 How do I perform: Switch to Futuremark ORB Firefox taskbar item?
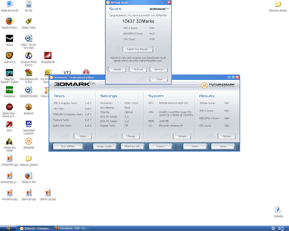pyautogui.click(x=72, y=229)
